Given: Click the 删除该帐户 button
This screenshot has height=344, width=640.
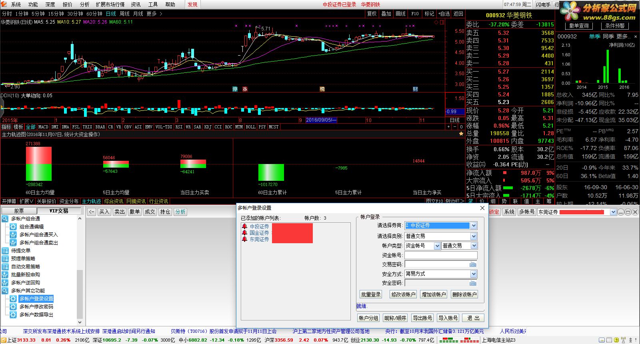Looking at the screenshot, I should pos(464,294).
